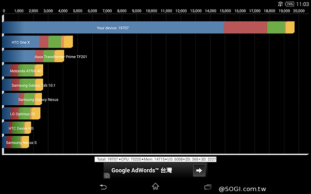Tap the red segment of Your device bar
The height and width of the screenshot is (194, 311).
pos(245,28)
